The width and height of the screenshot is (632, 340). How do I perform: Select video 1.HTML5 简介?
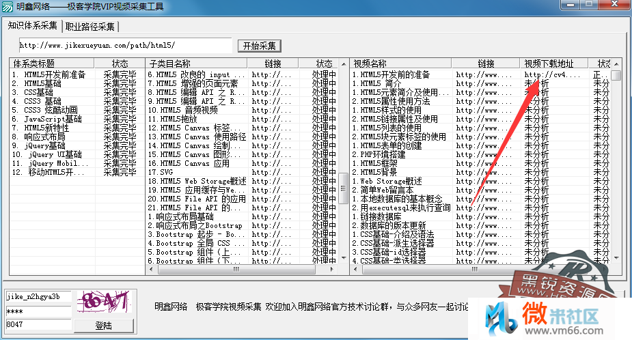click(x=376, y=83)
